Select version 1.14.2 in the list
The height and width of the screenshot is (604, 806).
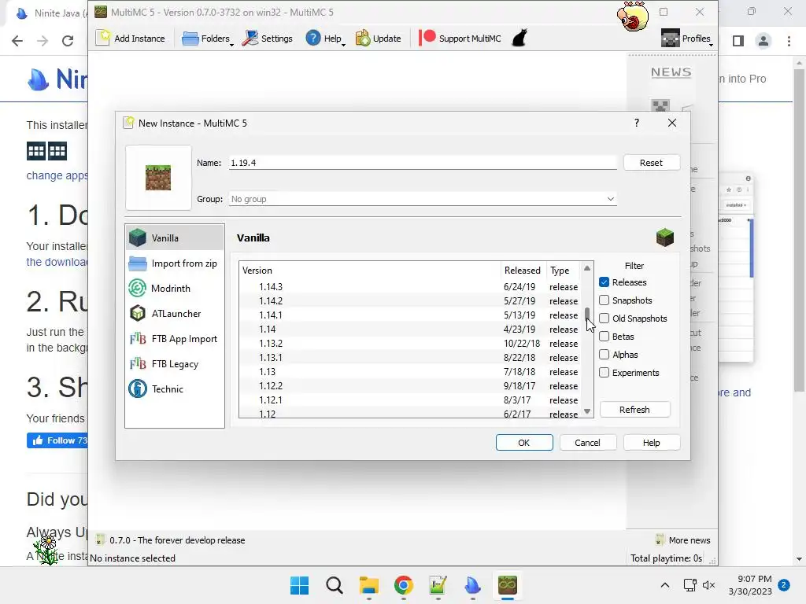pos(410,301)
